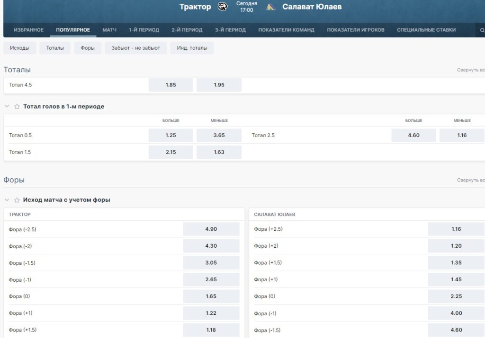Bet Тотал 4.5 odds 1.85
485x338 pixels.
pos(171,85)
